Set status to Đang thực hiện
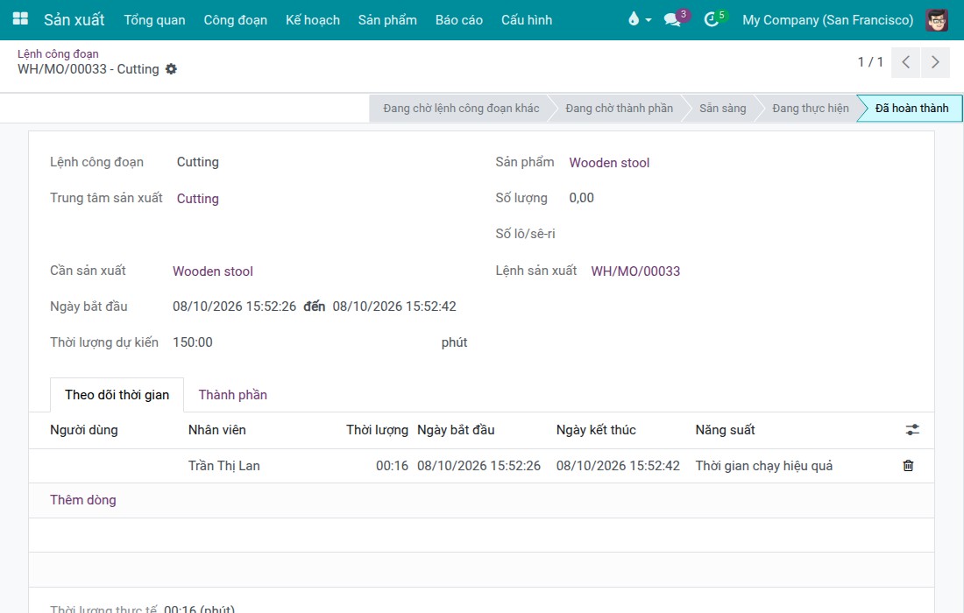The height and width of the screenshot is (613, 964). pos(811,108)
